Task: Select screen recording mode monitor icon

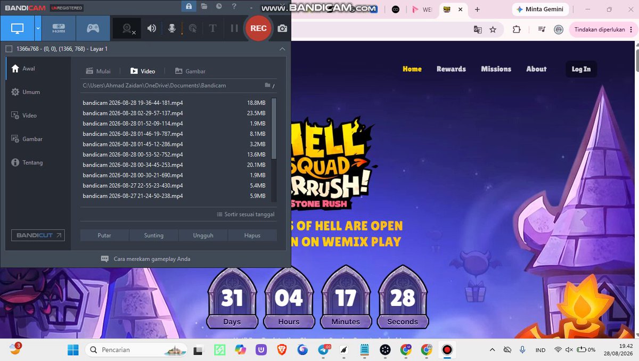Action: (x=17, y=28)
